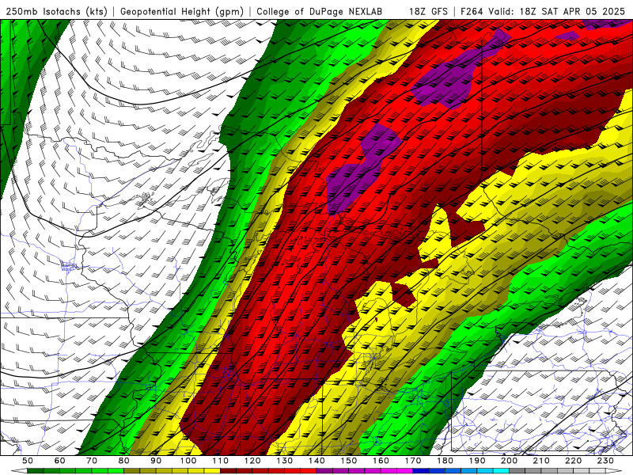633x475 pixels.
Task: Click the 170 scale label
Action: pyautogui.click(x=413, y=461)
